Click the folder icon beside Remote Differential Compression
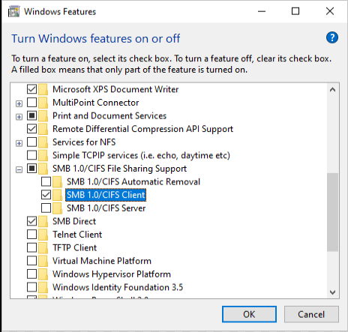 [43, 129]
